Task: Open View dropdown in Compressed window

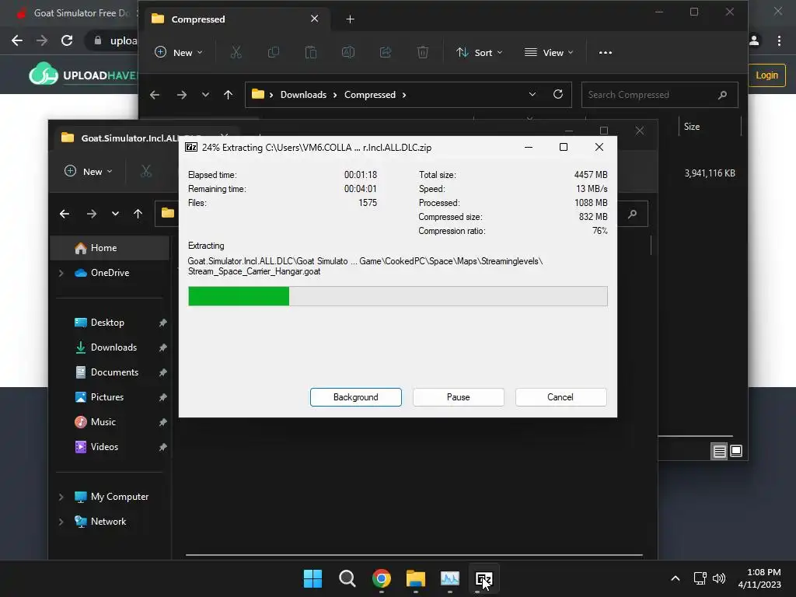Action: (x=549, y=52)
